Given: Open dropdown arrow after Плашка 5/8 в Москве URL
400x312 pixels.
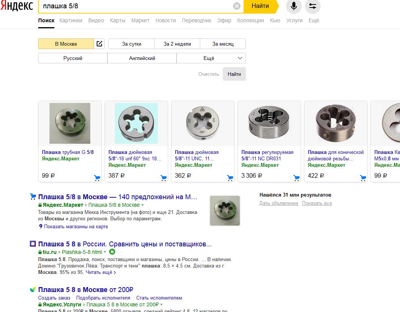Looking at the screenshot, I should [143, 205].
